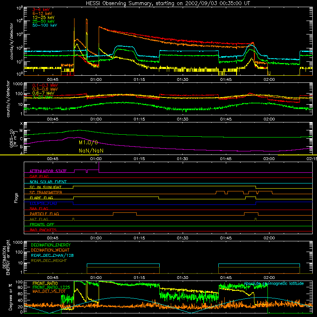Click the '02:15' time tick label
Viewport: 317px width, 317px height.
click(x=311, y=159)
